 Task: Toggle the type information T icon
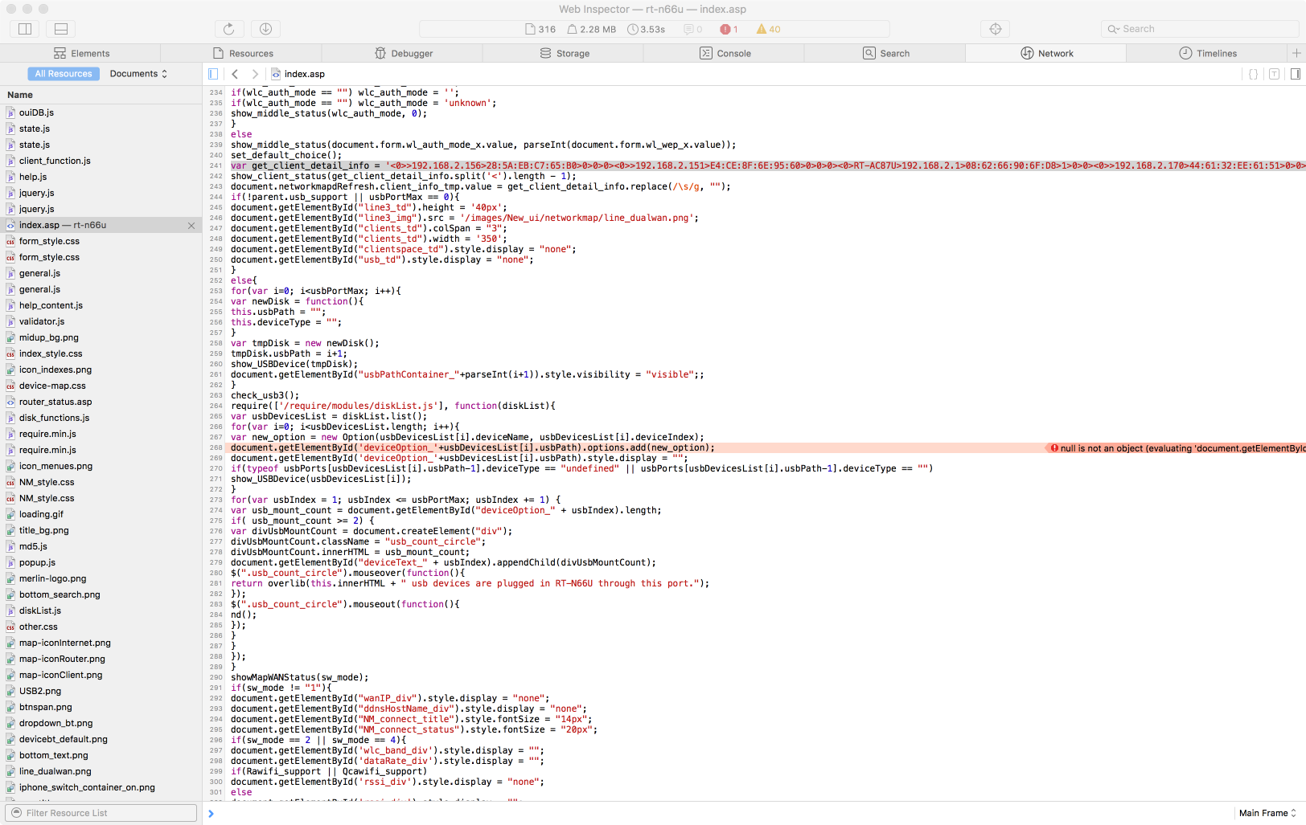point(1274,74)
